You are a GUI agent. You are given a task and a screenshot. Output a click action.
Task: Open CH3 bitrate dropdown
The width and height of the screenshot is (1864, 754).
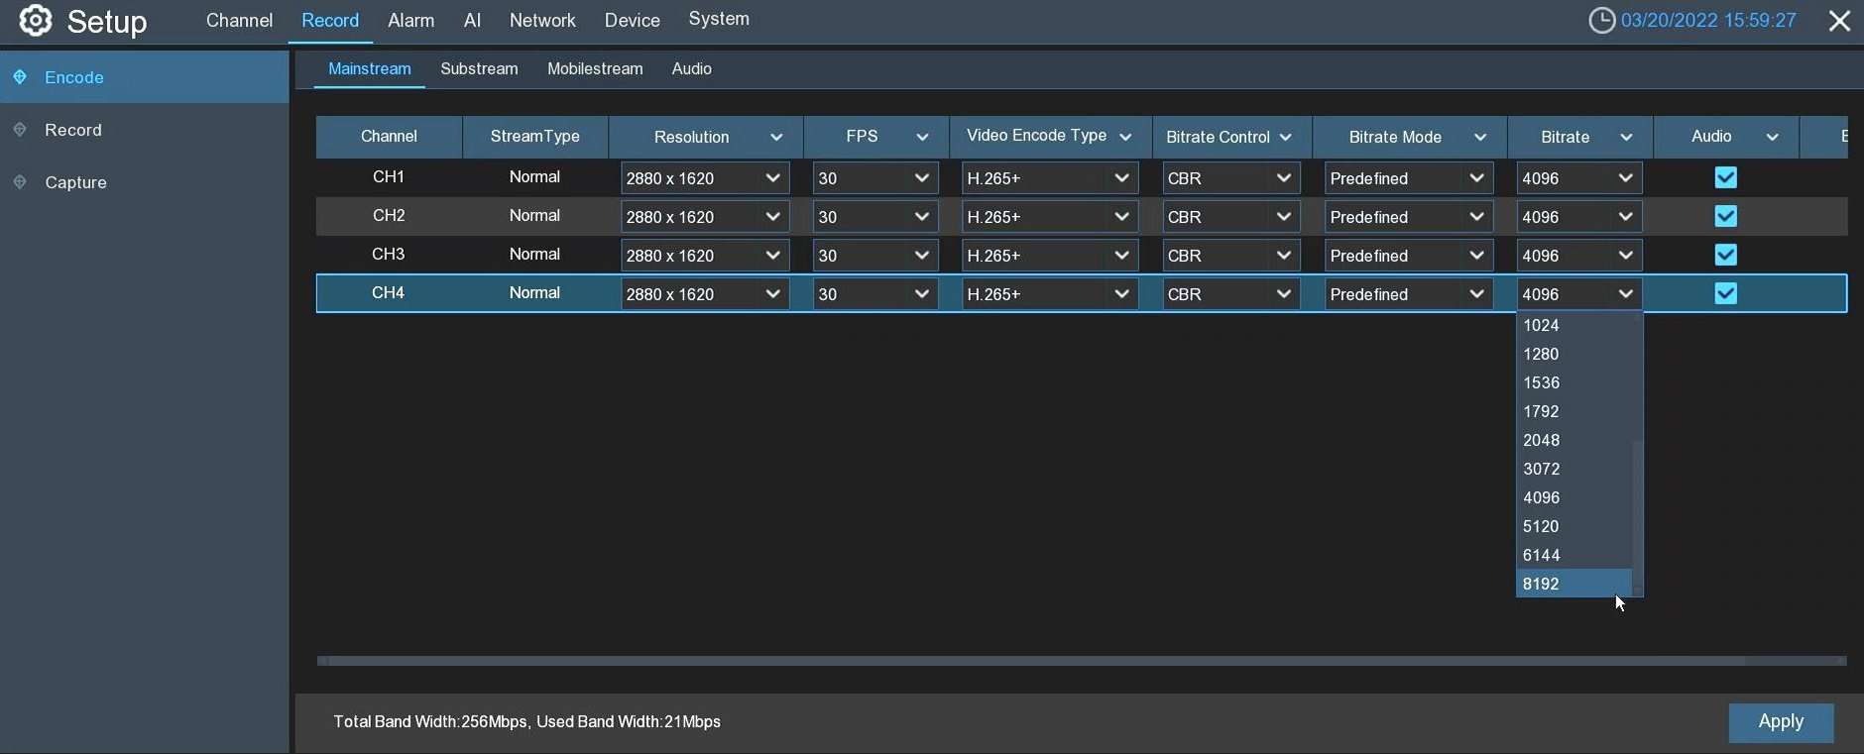click(x=1579, y=256)
